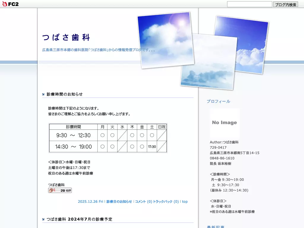
Task: Open the 診療日のお知らせ category link
Action: [x=119, y=202]
